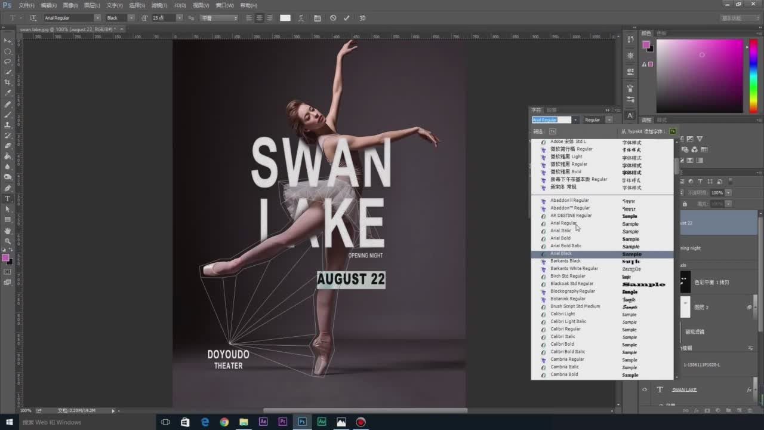Center align the text
The image size is (764, 430).
click(259, 18)
